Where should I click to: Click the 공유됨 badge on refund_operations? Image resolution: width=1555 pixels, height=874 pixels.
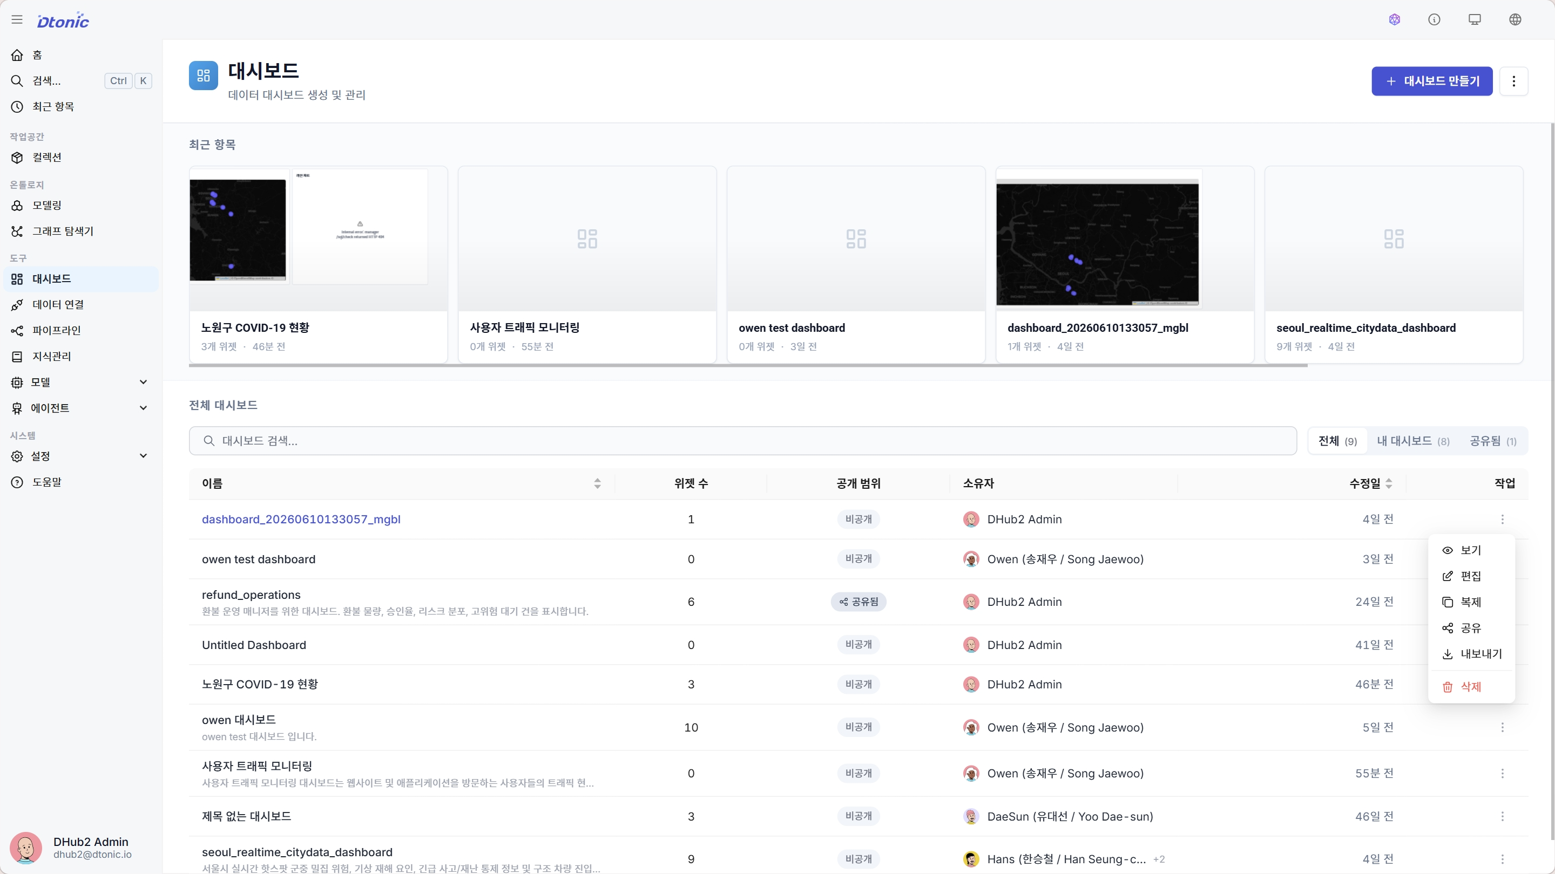click(858, 602)
